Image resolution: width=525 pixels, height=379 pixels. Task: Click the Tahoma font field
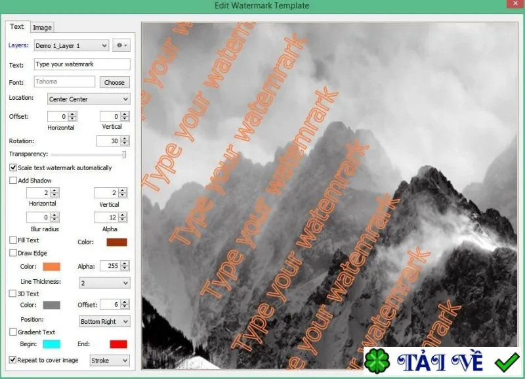click(64, 81)
